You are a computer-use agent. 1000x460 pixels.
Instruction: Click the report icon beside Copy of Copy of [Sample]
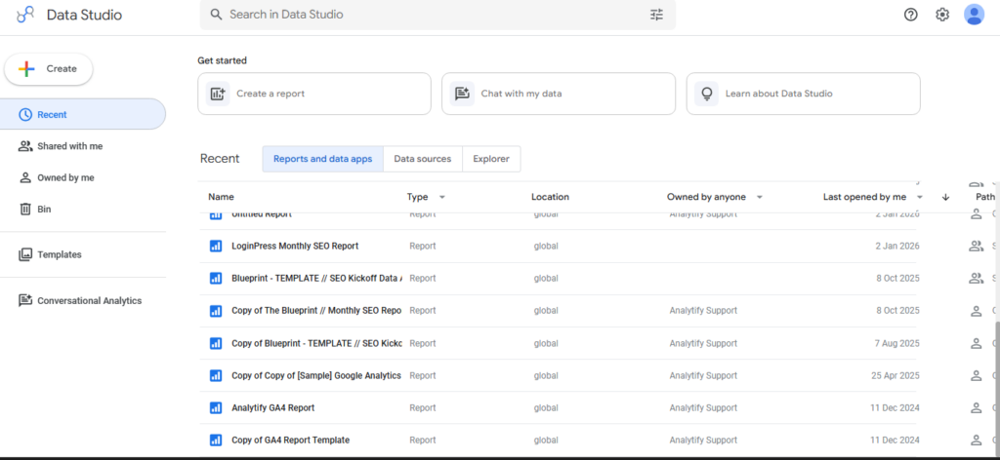(x=216, y=375)
